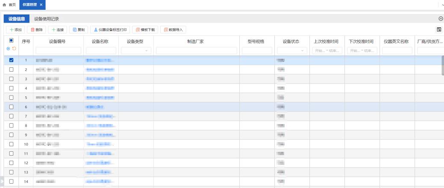Toggle the select-all header checkbox
The image size is (444, 188).
(12, 40)
